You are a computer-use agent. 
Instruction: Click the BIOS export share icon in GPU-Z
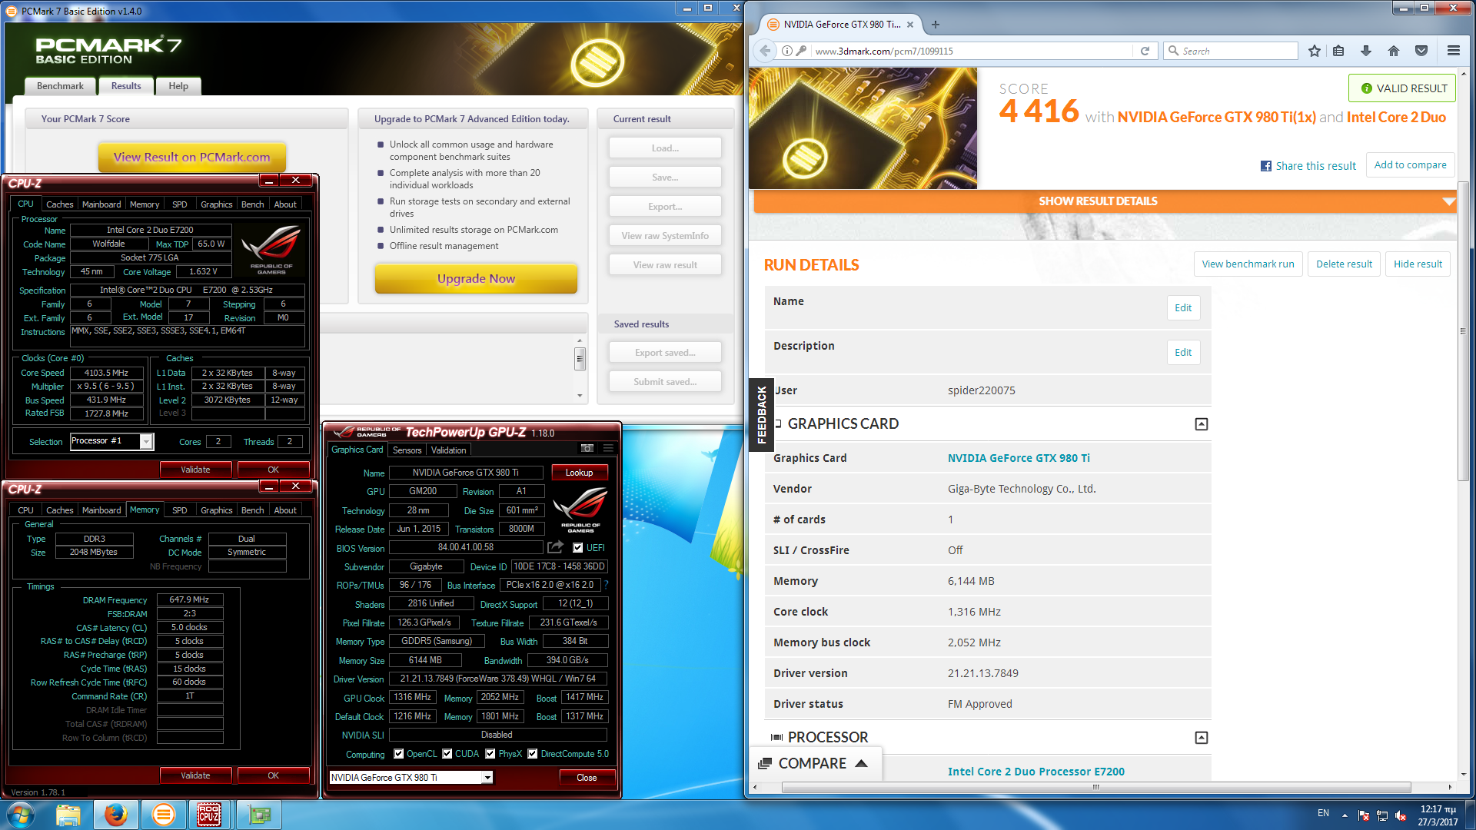click(555, 547)
